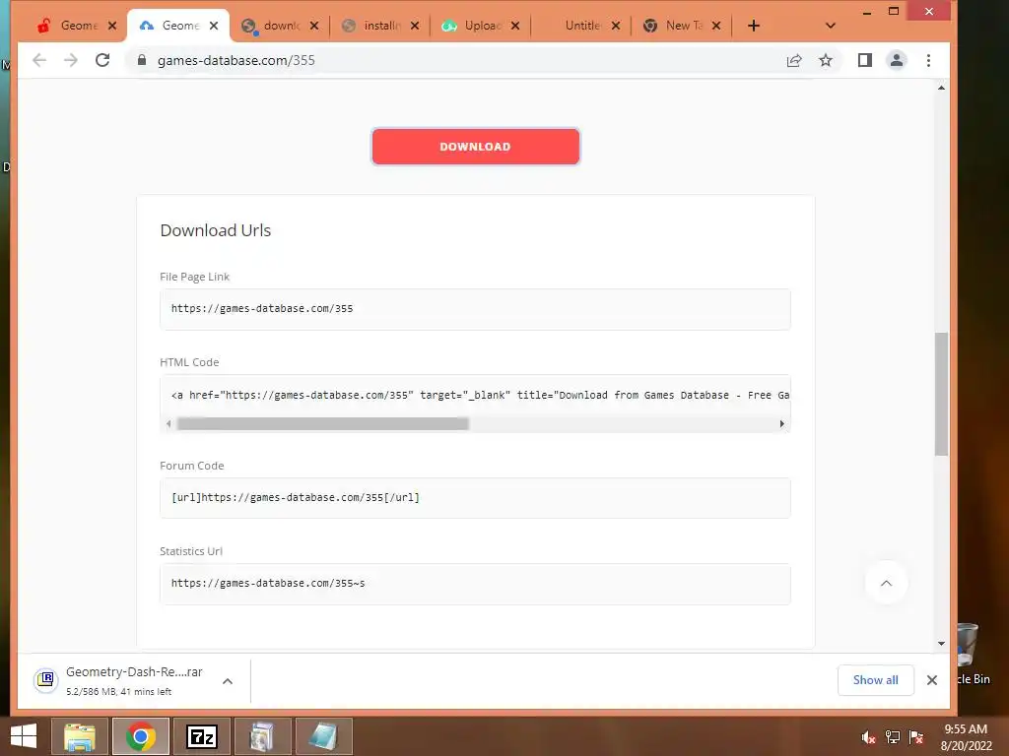Screen dimensions: 1009x756
Task: Click scroll-to-top round arrow button
Action: point(886,583)
